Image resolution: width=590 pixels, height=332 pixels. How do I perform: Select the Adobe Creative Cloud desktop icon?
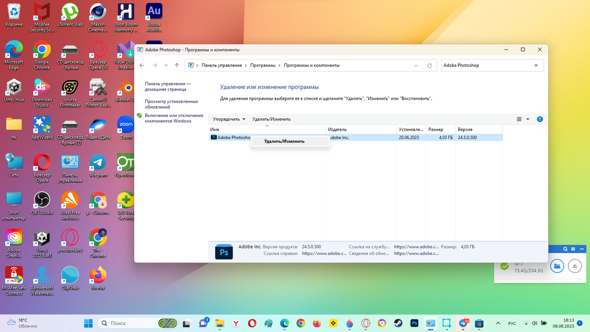(x=14, y=244)
